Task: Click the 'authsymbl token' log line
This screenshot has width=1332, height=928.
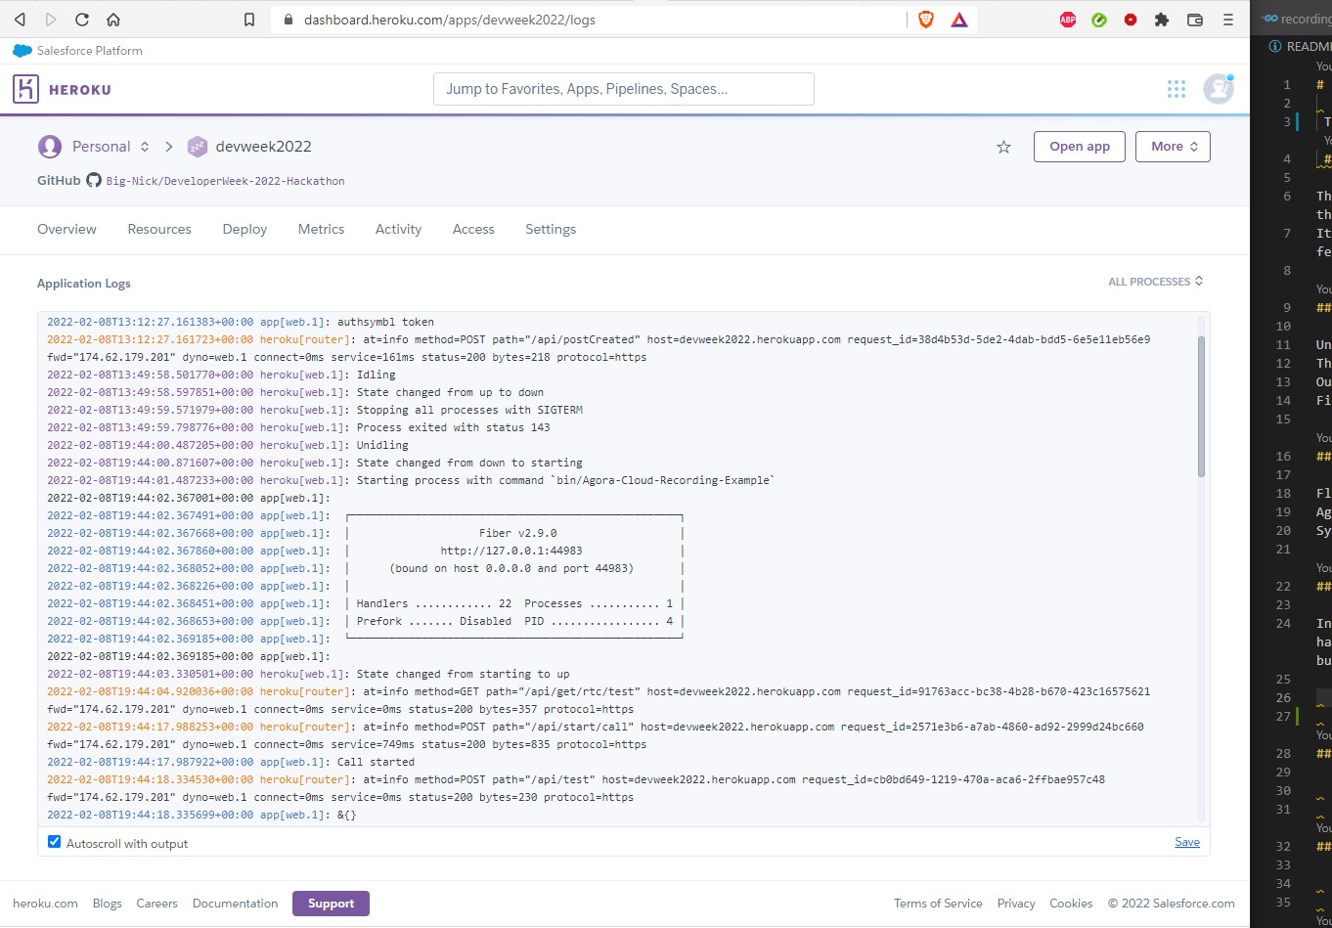Action: pyautogui.click(x=385, y=322)
